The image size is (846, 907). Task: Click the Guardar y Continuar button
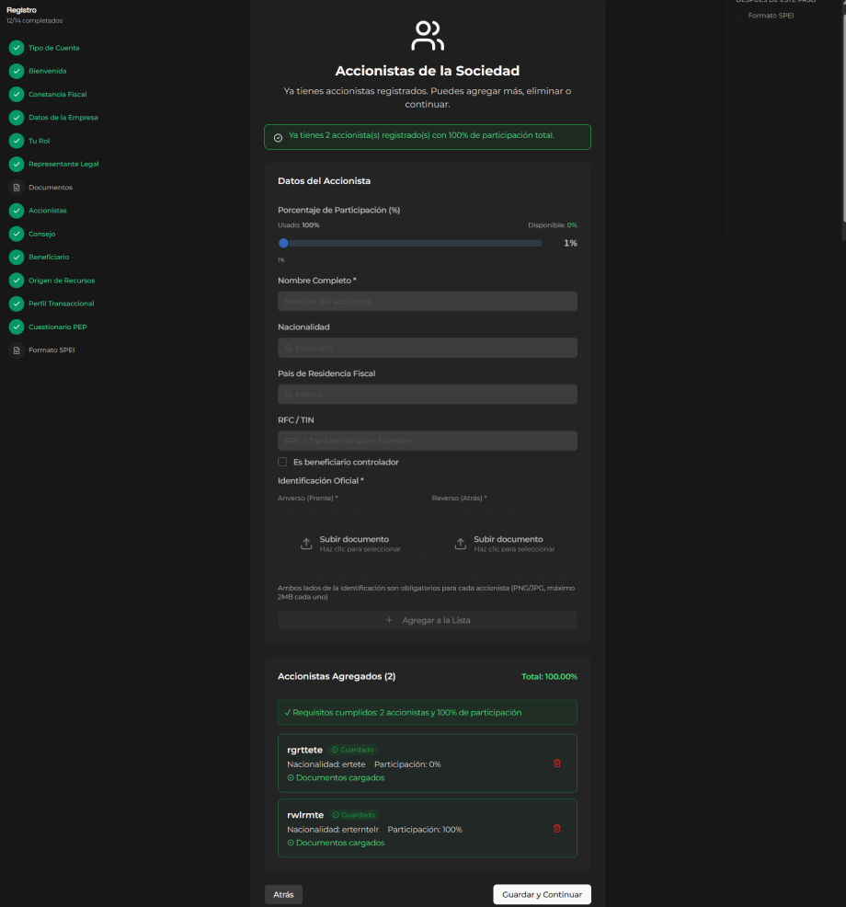542,894
